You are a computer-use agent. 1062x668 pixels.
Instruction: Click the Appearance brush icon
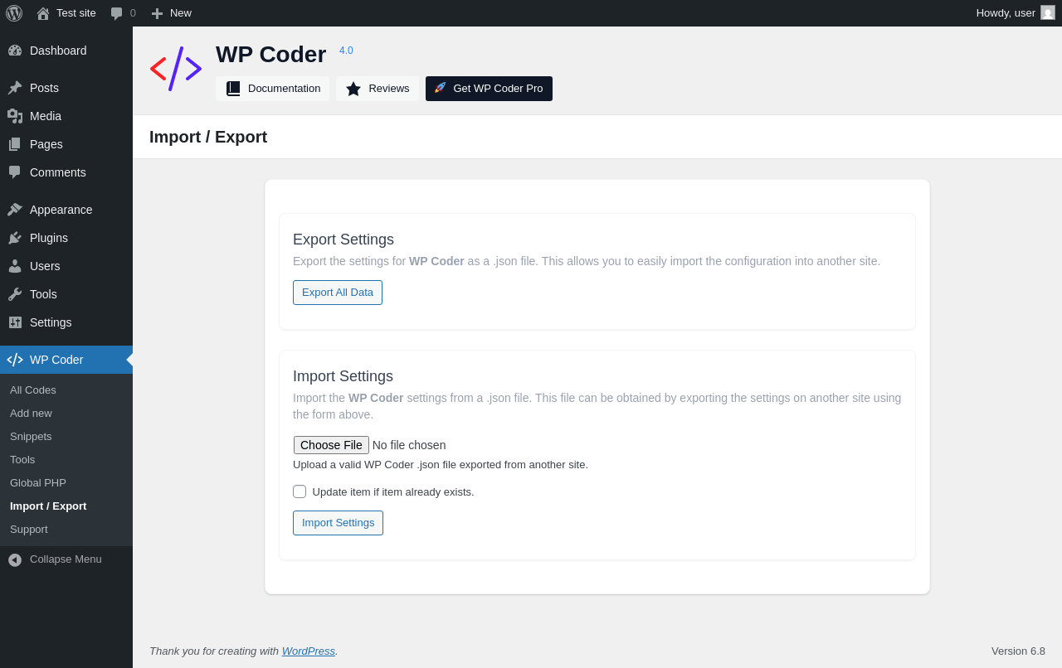click(x=15, y=210)
